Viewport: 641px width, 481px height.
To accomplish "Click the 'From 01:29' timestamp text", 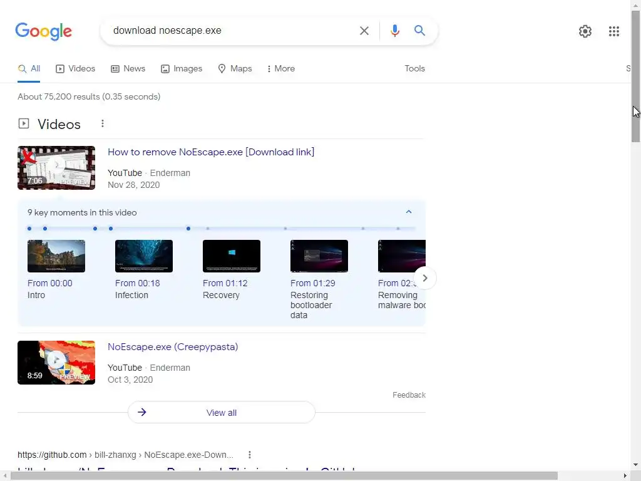I will coord(313,284).
